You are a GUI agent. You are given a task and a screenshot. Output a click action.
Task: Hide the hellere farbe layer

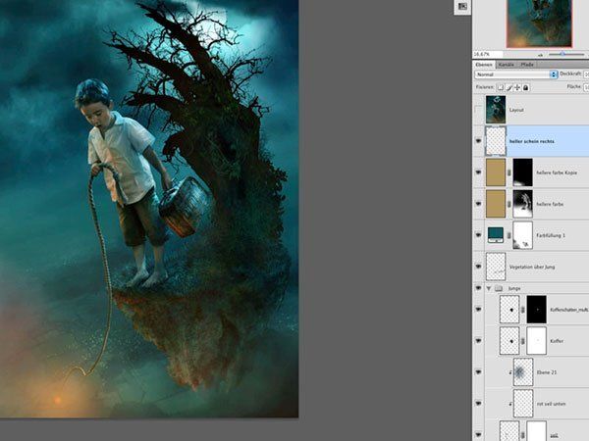tap(478, 204)
